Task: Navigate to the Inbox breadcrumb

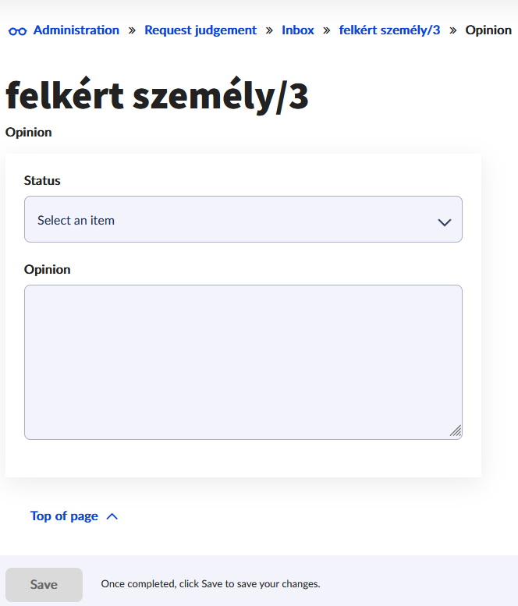Action: (298, 30)
